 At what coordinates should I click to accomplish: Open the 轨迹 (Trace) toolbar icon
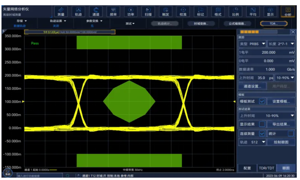pyautogui.click(x=78, y=12)
